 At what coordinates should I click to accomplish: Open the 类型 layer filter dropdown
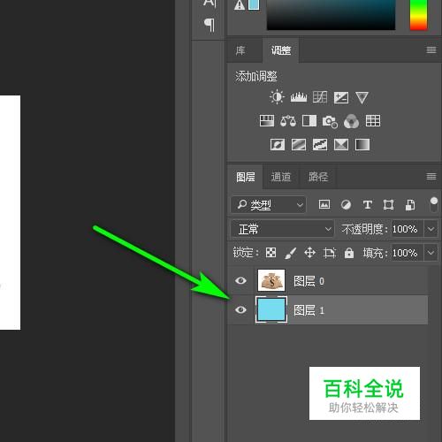pos(268,204)
